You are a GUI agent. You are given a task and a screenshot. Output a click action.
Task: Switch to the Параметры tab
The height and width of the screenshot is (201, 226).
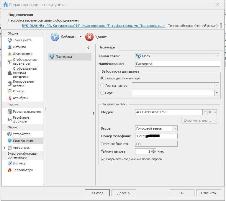pyautogui.click(x=107, y=47)
